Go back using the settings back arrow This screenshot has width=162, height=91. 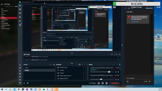tap(2, 4)
